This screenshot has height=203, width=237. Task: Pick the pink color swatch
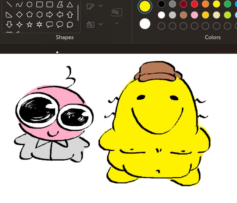click(x=194, y=15)
